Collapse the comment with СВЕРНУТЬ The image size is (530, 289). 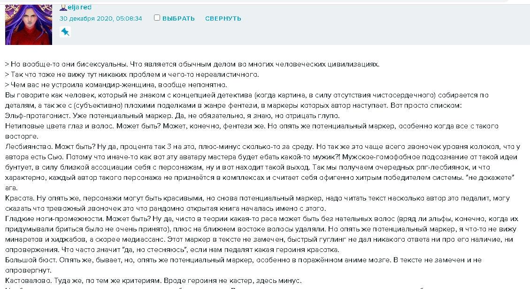tap(223, 19)
